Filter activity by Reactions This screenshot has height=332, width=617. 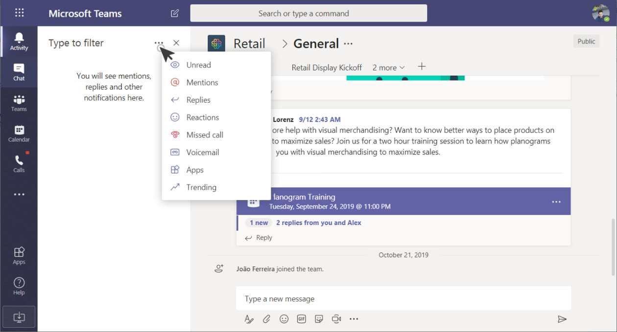coord(216,117)
